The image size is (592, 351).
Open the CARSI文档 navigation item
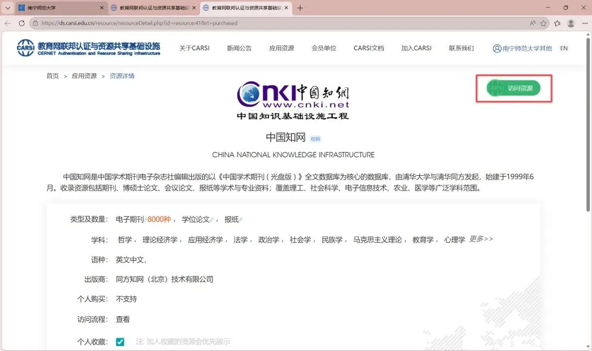(368, 48)
